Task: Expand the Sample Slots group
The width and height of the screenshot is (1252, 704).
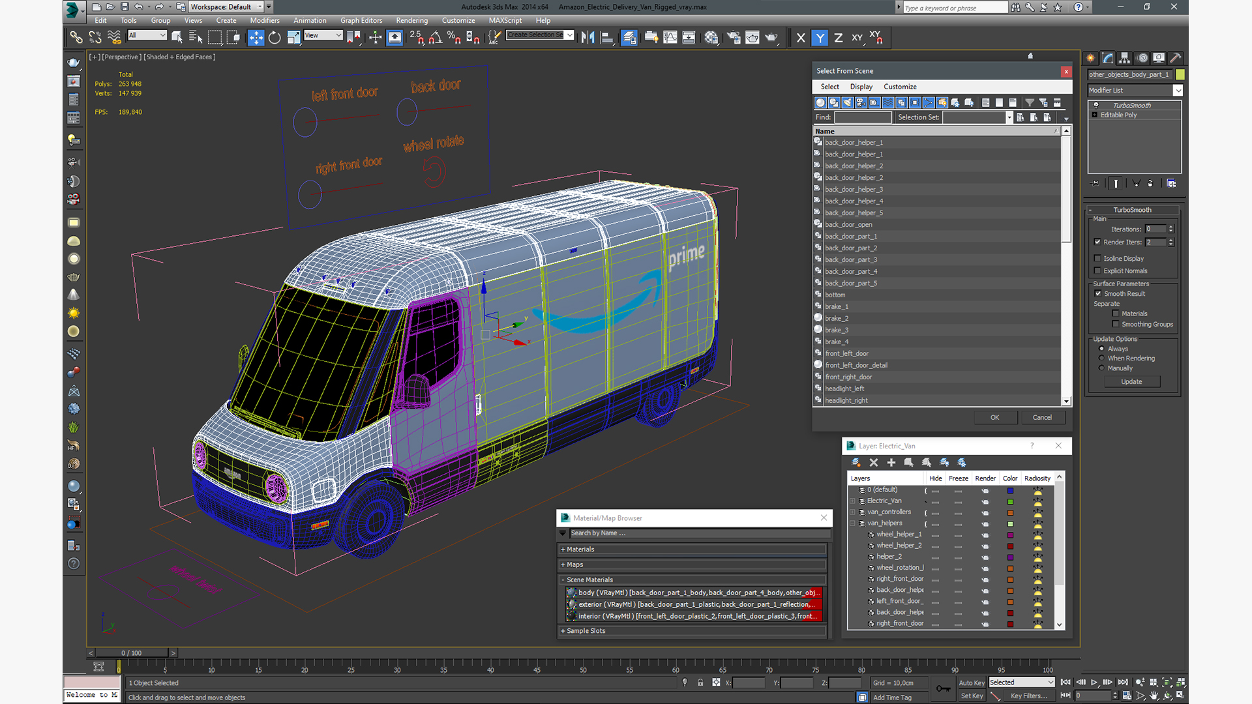Action: click(694, 630)
